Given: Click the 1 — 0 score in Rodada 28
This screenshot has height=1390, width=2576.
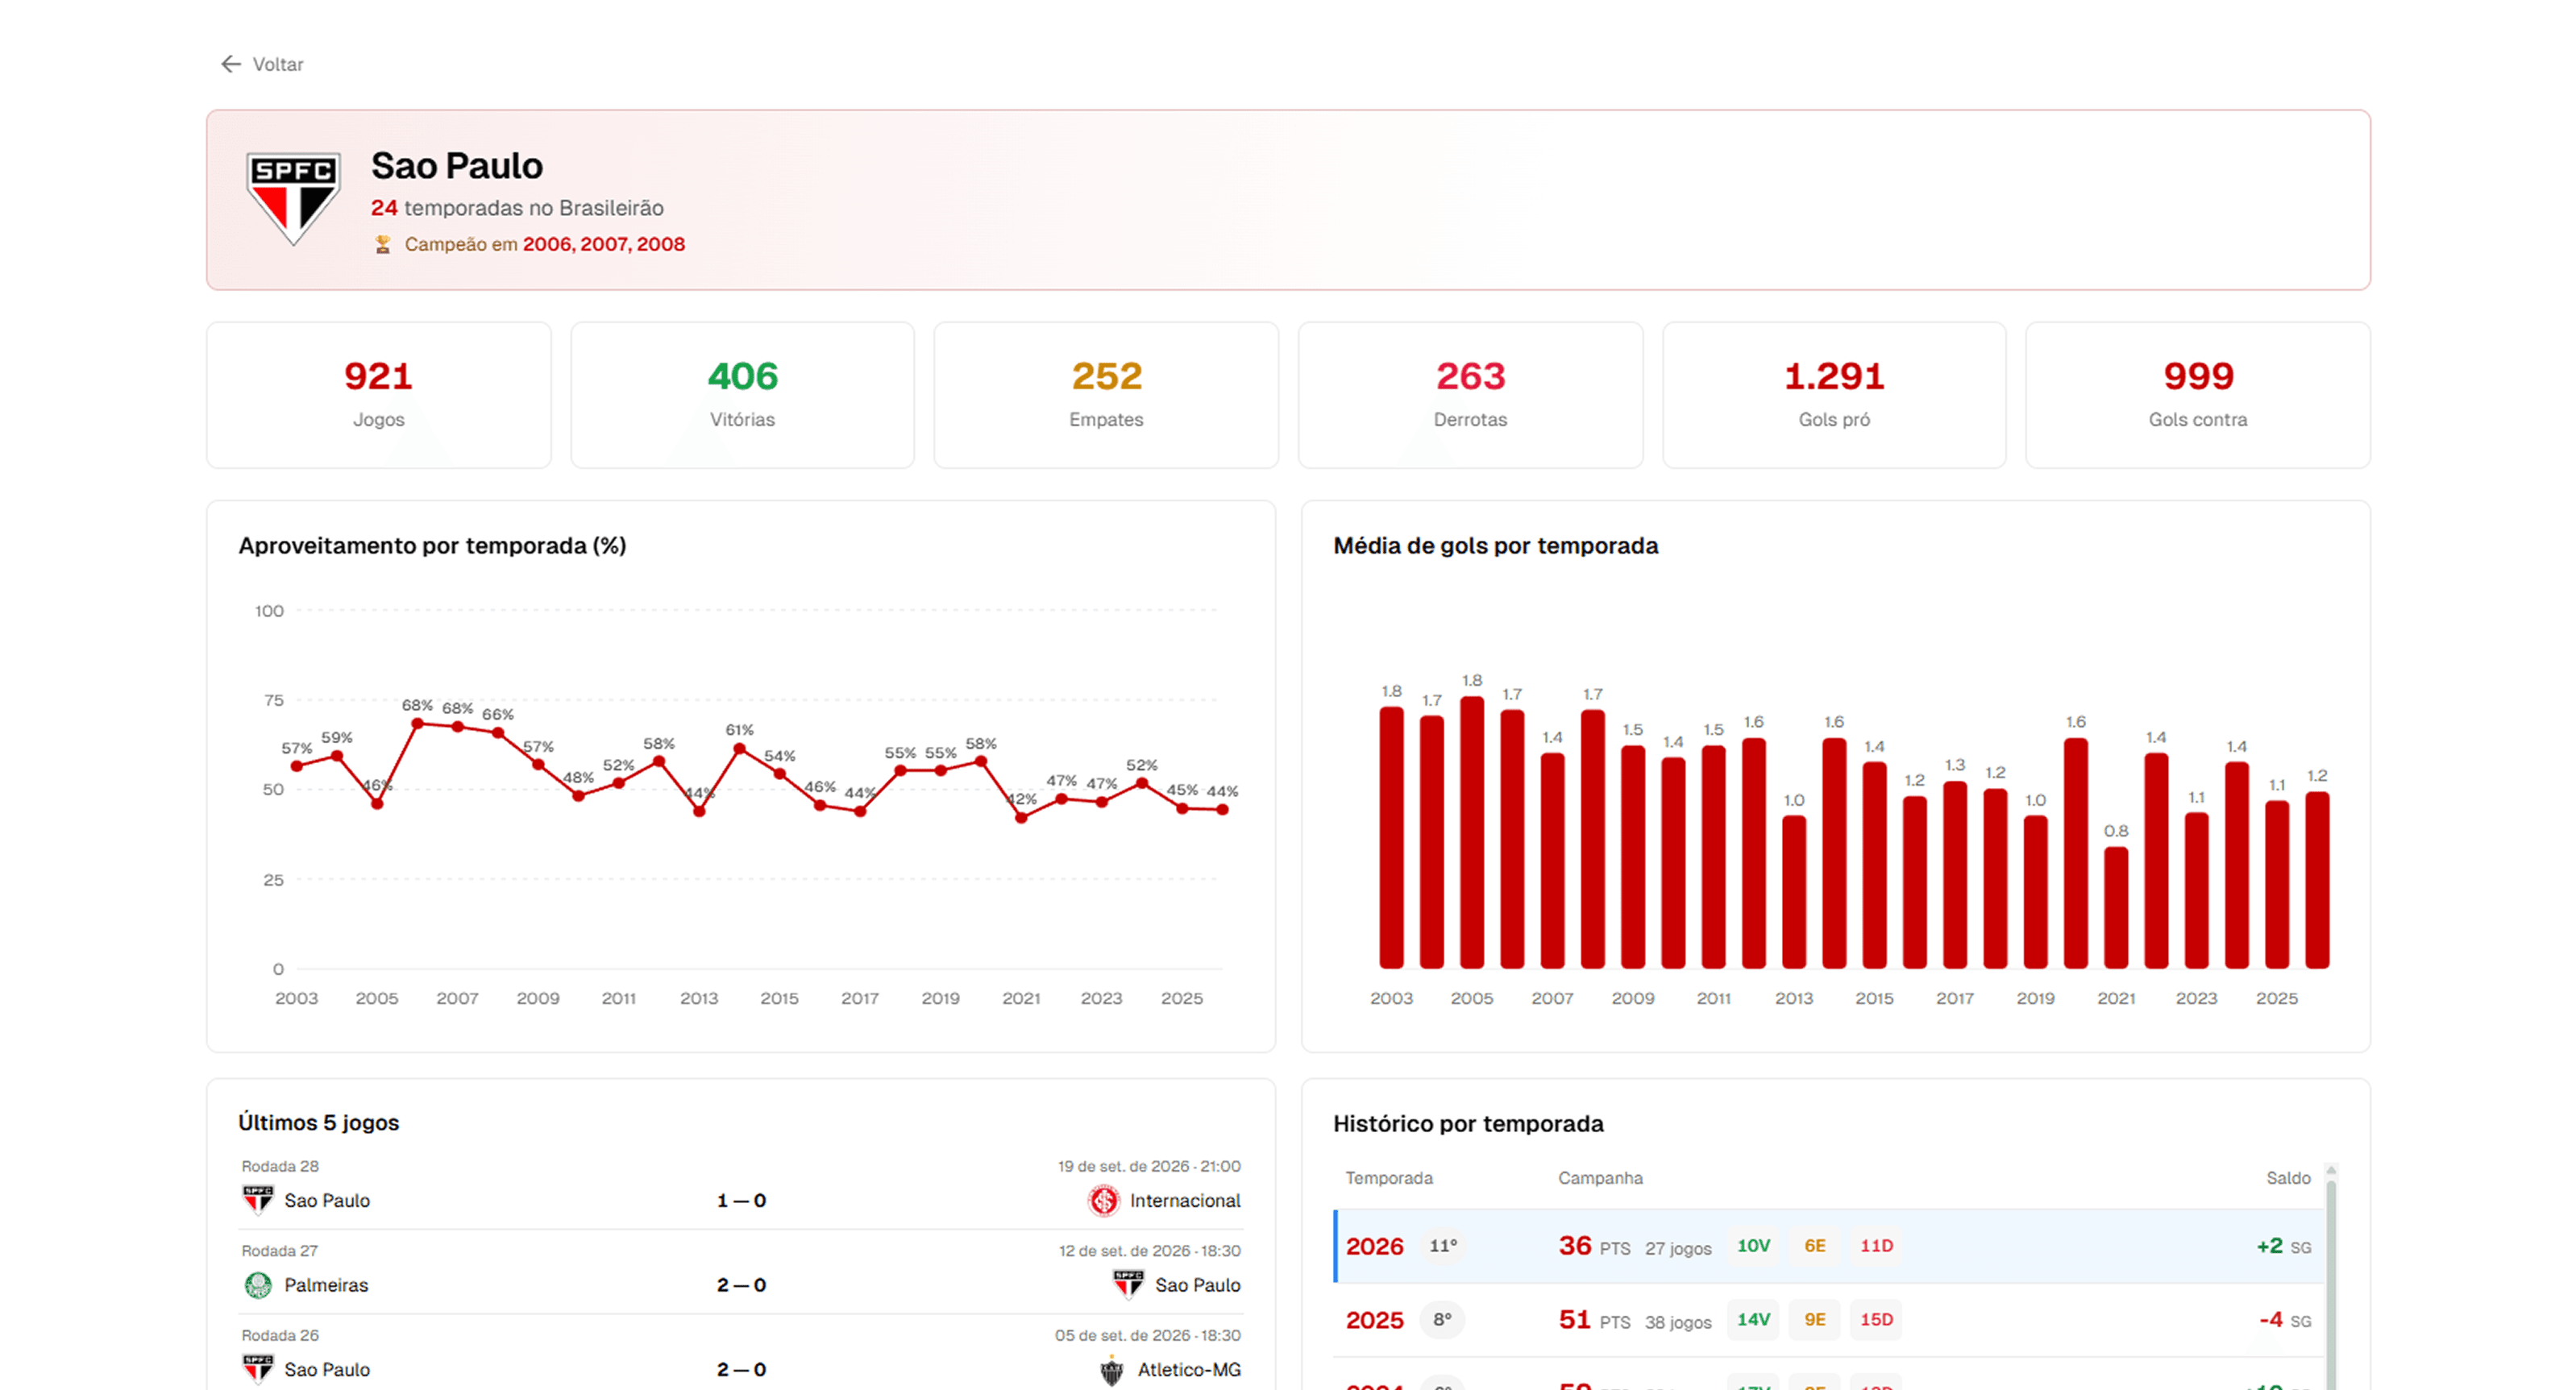Looking at the screenshot, I should coord(741,1200).
